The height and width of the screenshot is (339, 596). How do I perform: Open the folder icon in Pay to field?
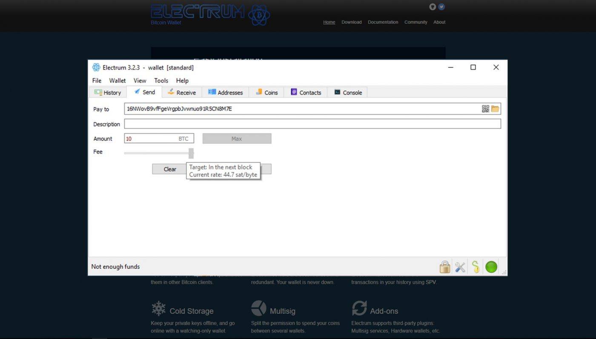point(495,109)
